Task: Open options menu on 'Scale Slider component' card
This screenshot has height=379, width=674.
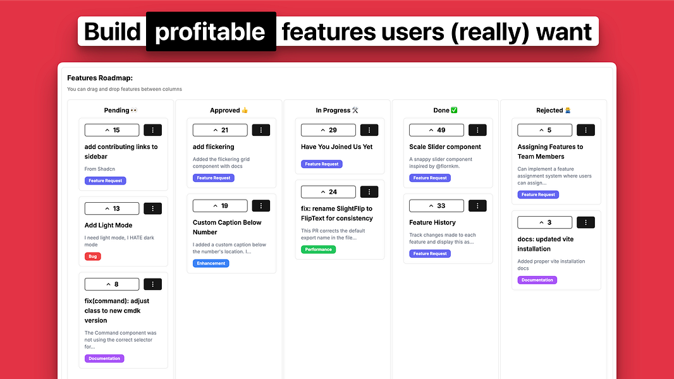Action: click(x=477, y=129)
